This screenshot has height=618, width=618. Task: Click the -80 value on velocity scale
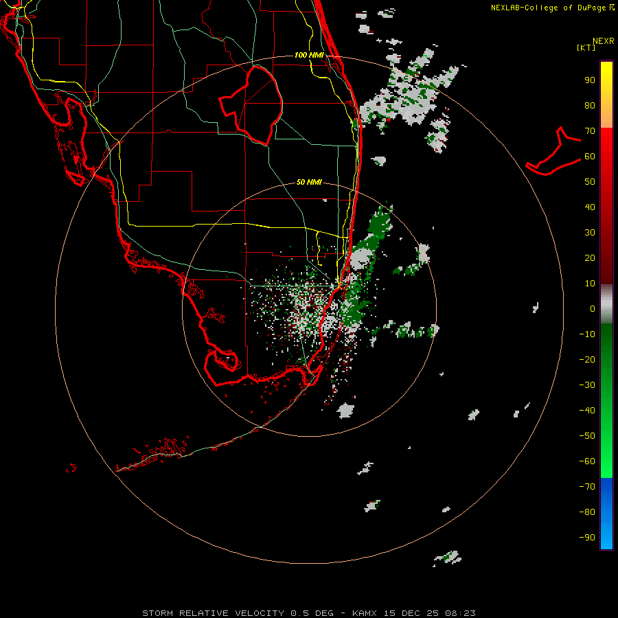tap(587, 512)
